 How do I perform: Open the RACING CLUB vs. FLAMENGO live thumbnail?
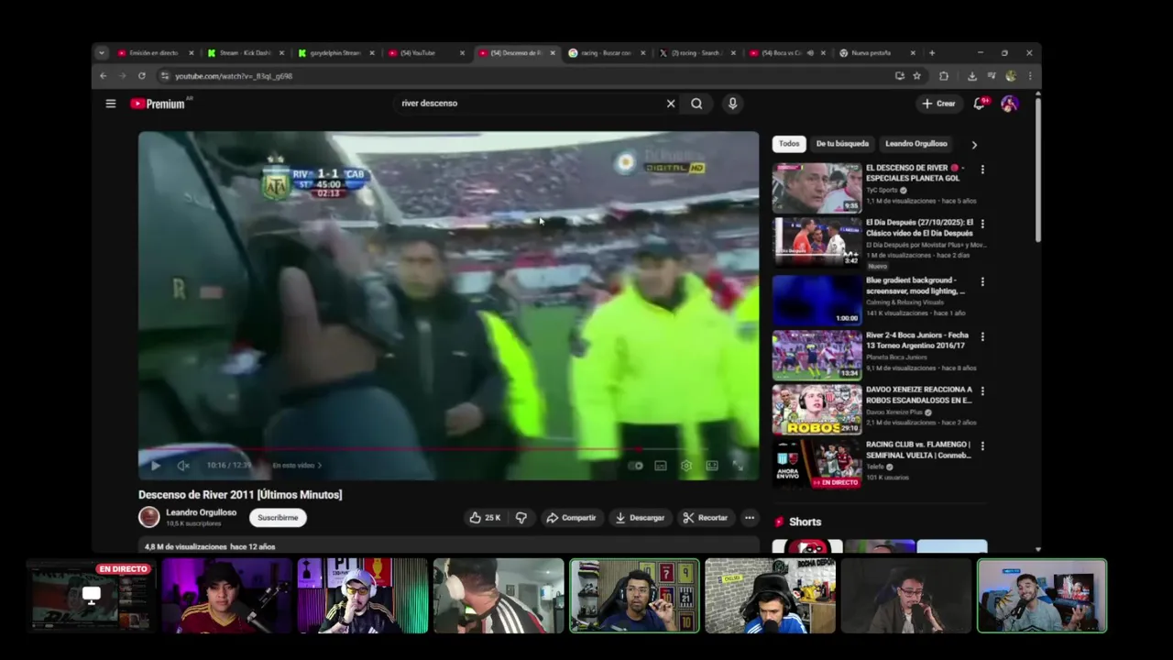(817, 464)
